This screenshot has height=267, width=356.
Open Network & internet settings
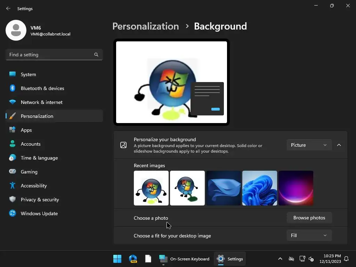coord(54,102)
